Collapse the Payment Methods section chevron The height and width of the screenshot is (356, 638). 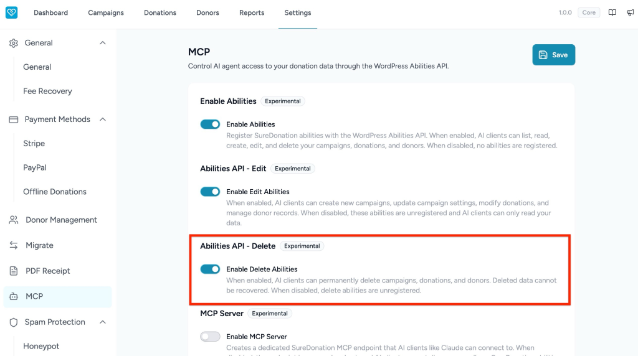[x=103, y=119]
